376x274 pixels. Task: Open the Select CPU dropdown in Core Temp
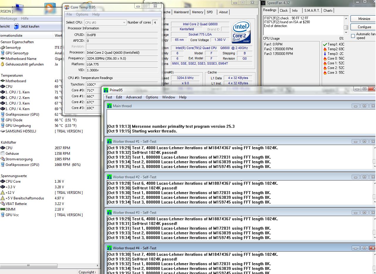tap(105, 23)
